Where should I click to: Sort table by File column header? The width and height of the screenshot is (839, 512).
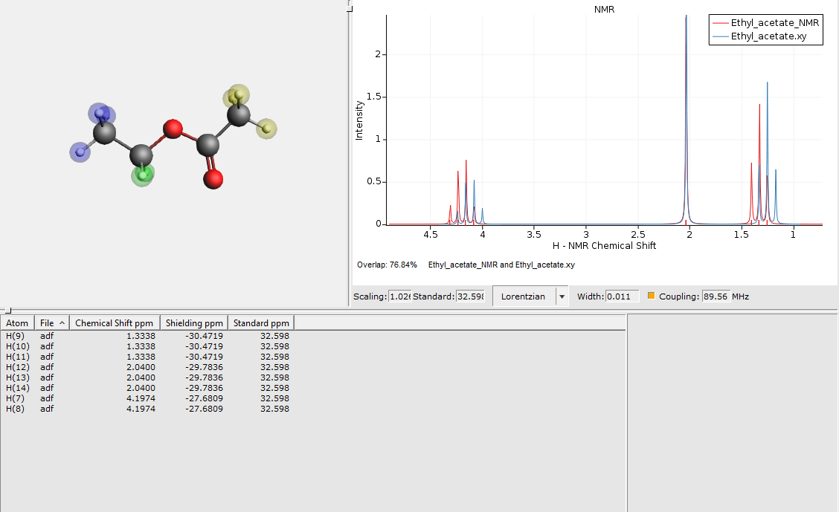click(52, 323)
